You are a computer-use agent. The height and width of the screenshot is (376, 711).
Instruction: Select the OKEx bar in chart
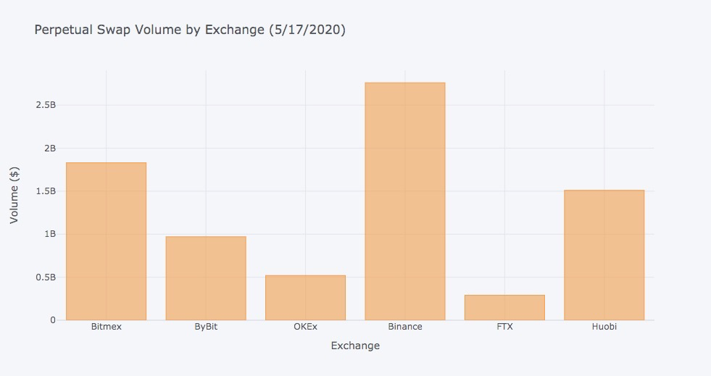tap(305, 298)
